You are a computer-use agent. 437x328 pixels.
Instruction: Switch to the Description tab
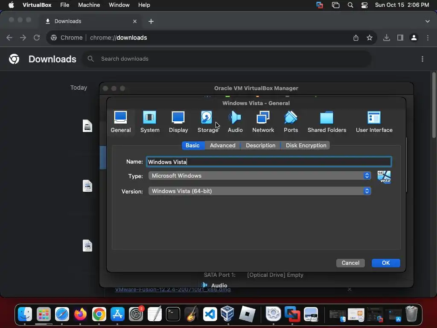[261, 145]
